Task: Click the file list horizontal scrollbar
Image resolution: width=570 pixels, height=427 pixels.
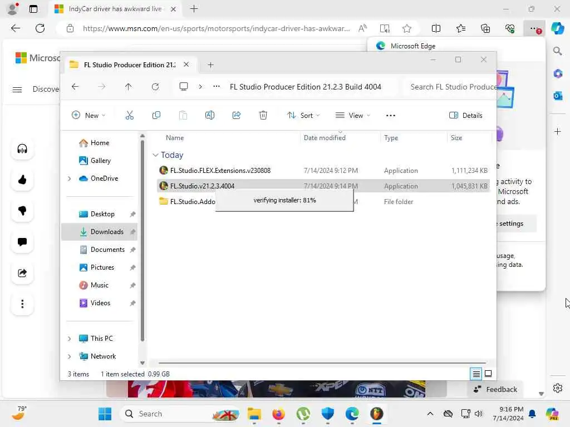Action: 322,363
